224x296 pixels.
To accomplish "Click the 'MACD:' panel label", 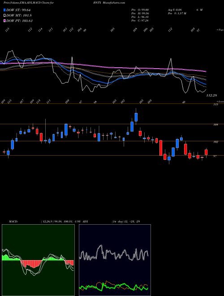I will pyautogui.click(x=13, y=222).
